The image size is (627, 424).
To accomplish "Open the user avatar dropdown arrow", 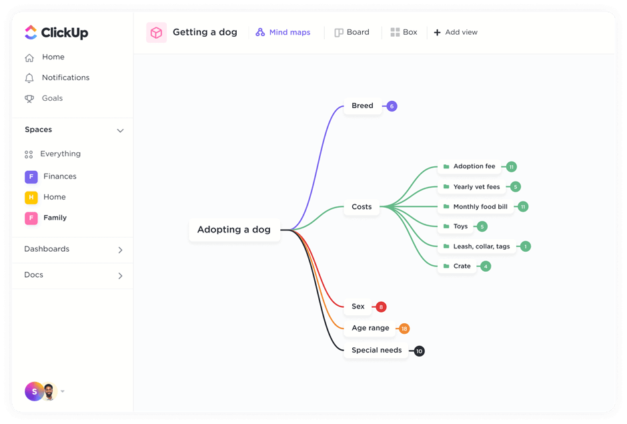I will (x=63, y=392).
